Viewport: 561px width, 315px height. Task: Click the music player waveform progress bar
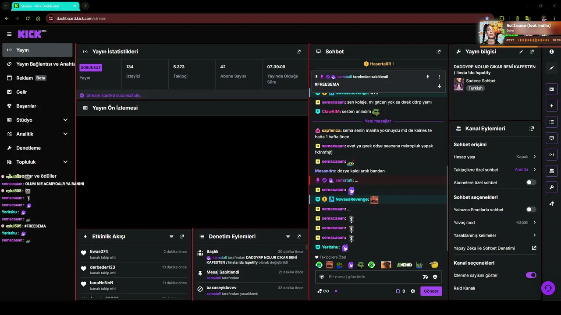[534, 40]
